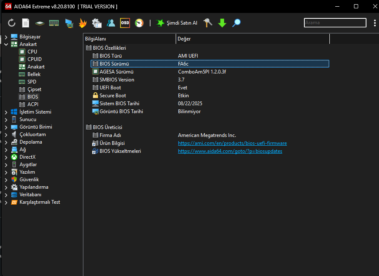
Task: Click the ComboAm5PI 1.2.0.3f value
Action: point(202,72)
